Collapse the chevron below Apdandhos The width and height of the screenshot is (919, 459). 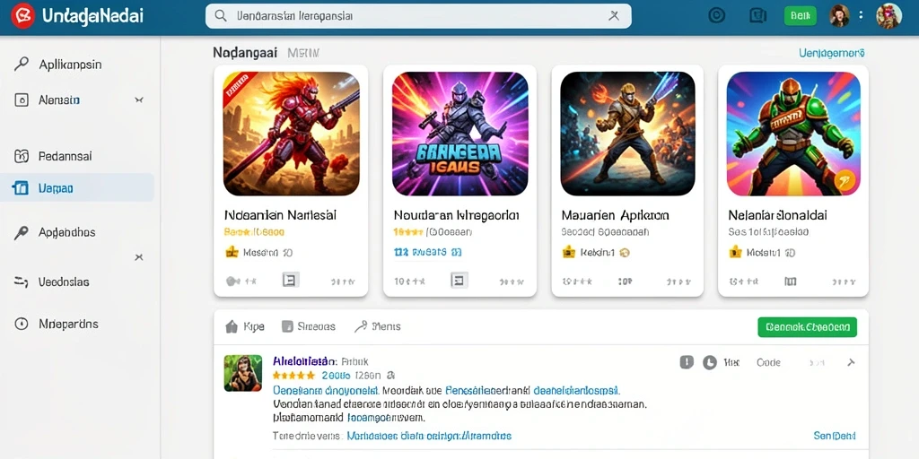click(x=139, y=257)
